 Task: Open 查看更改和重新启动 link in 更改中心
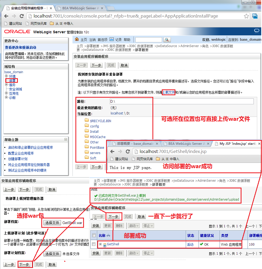point(21,47)
